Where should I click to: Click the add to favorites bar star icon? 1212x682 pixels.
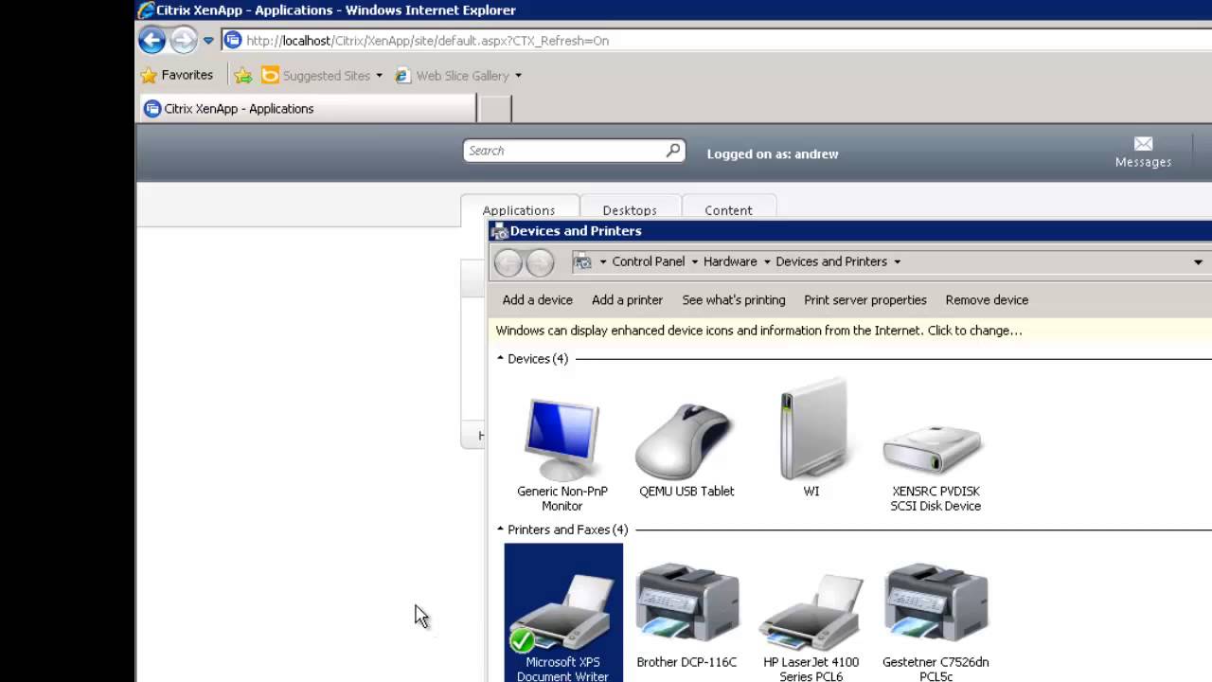point(243,76)
